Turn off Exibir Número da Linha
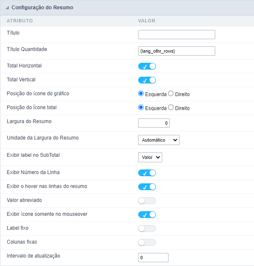Screen dimensions: 254x266 pos(147,173)
